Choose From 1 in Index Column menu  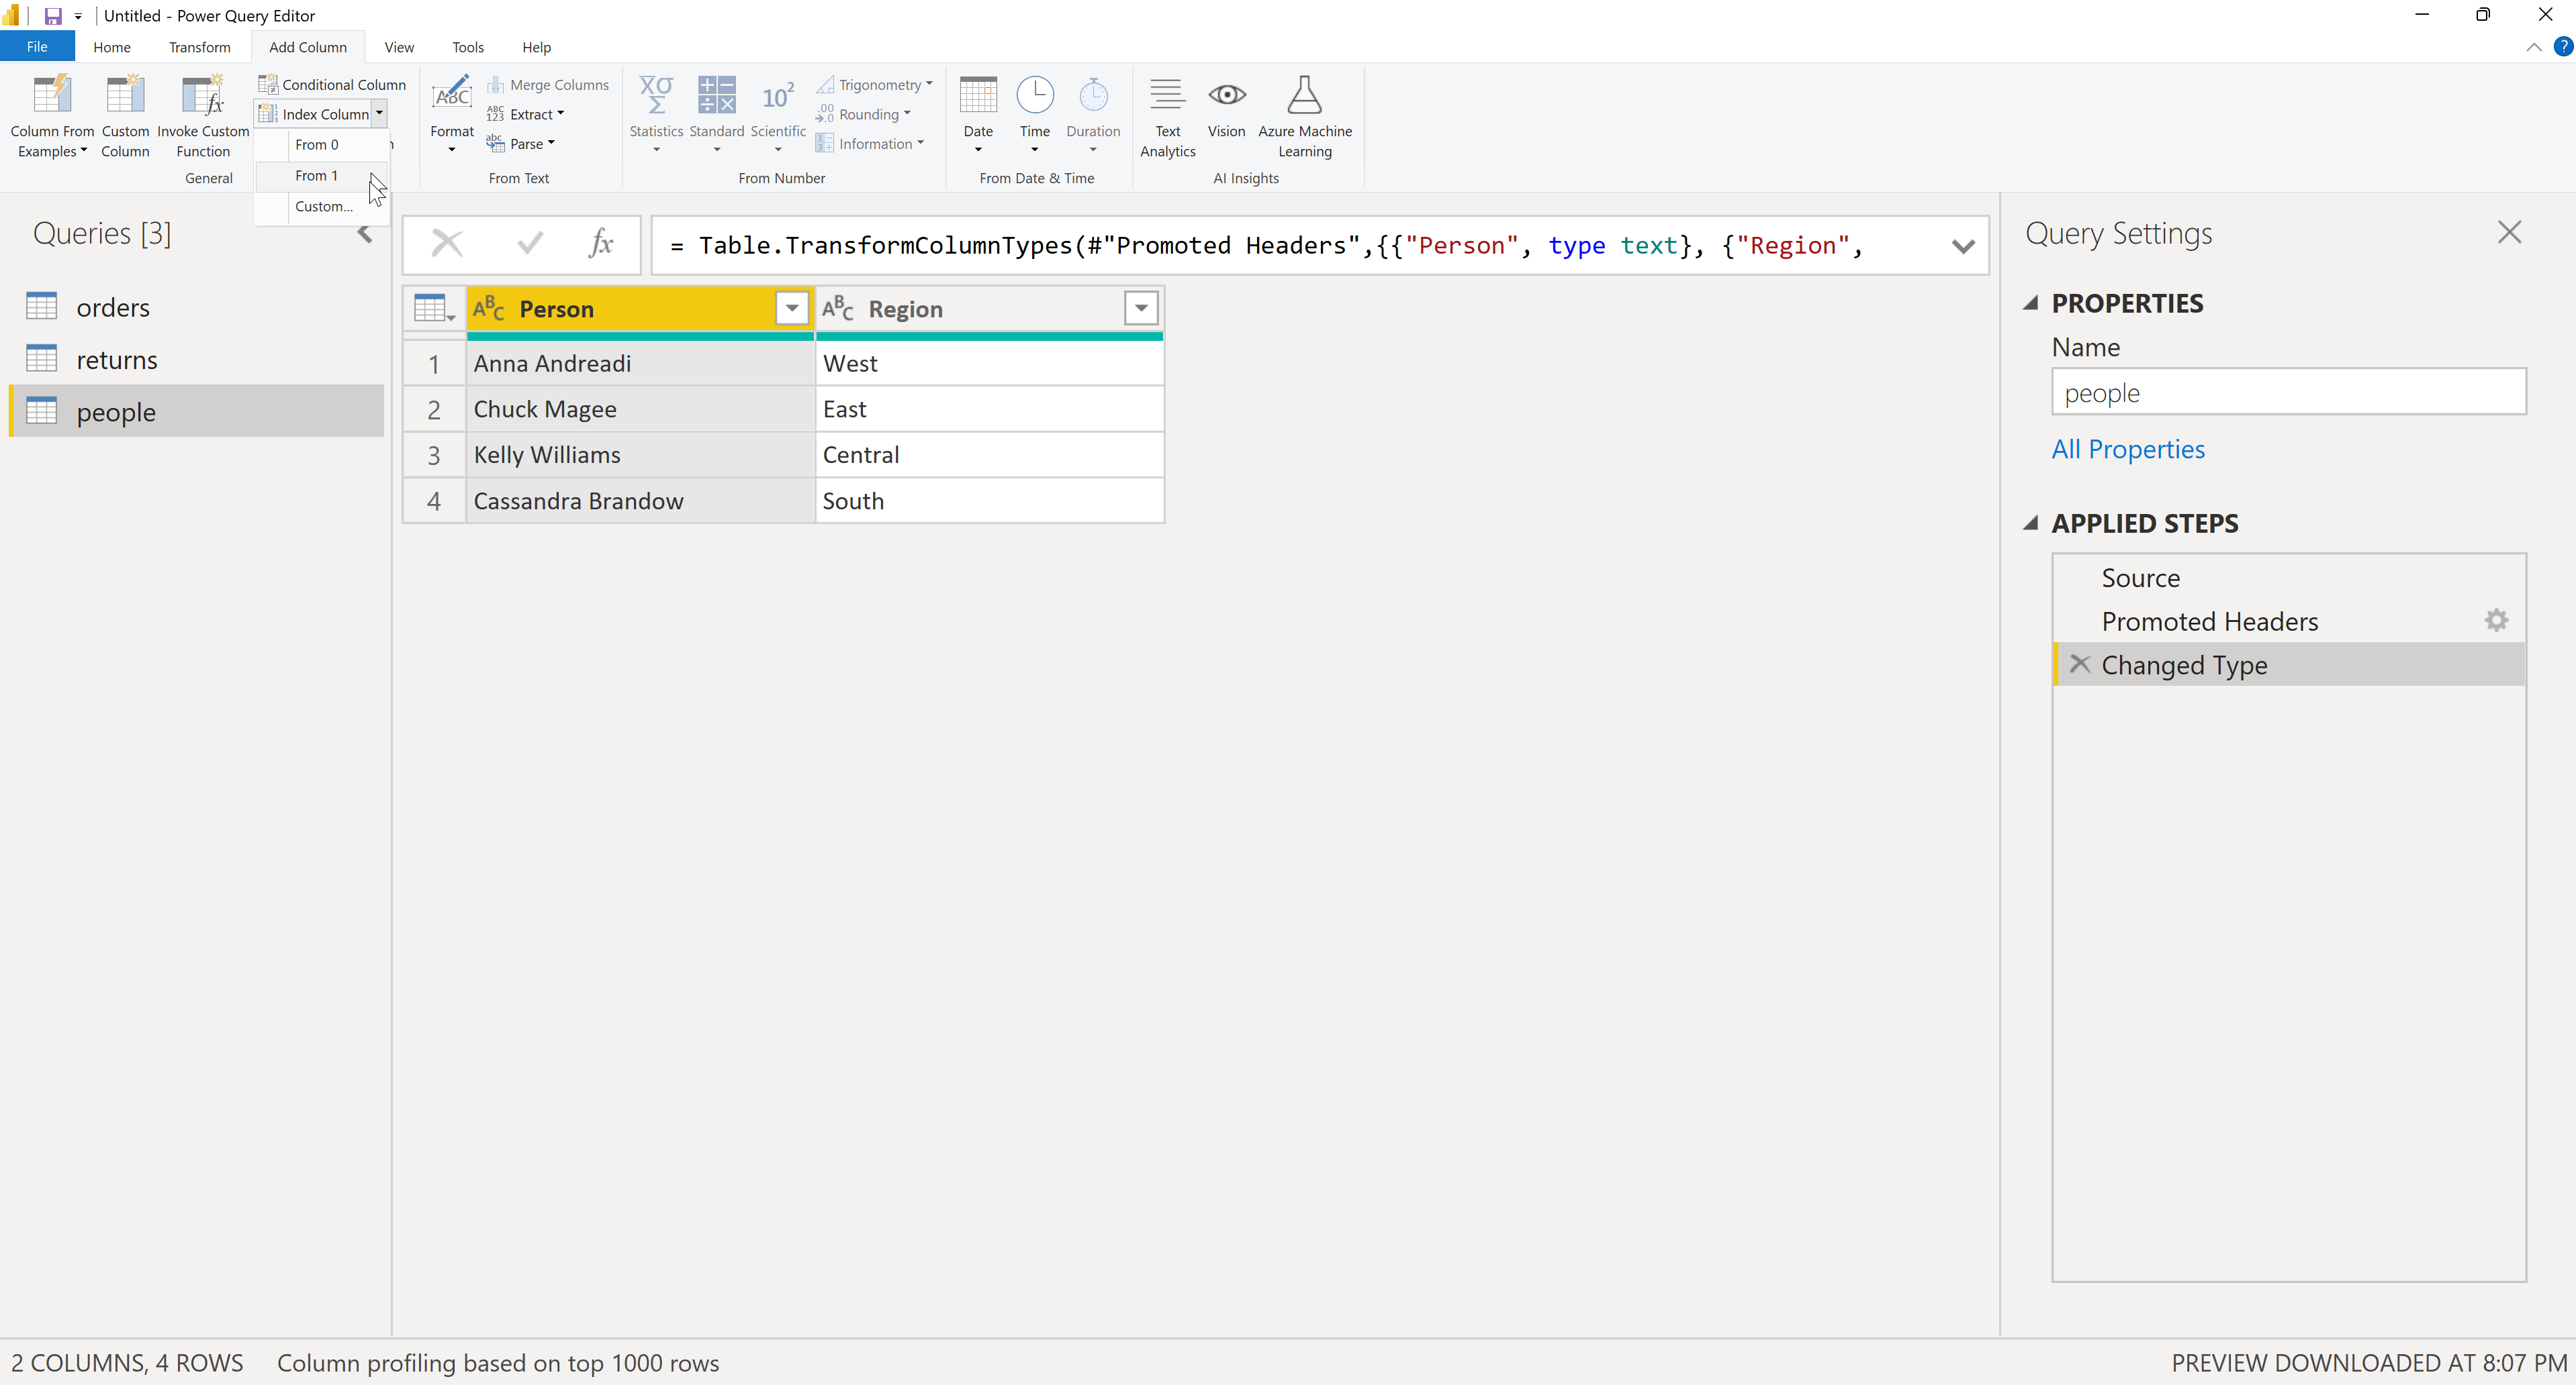click(x=316, y=176)
